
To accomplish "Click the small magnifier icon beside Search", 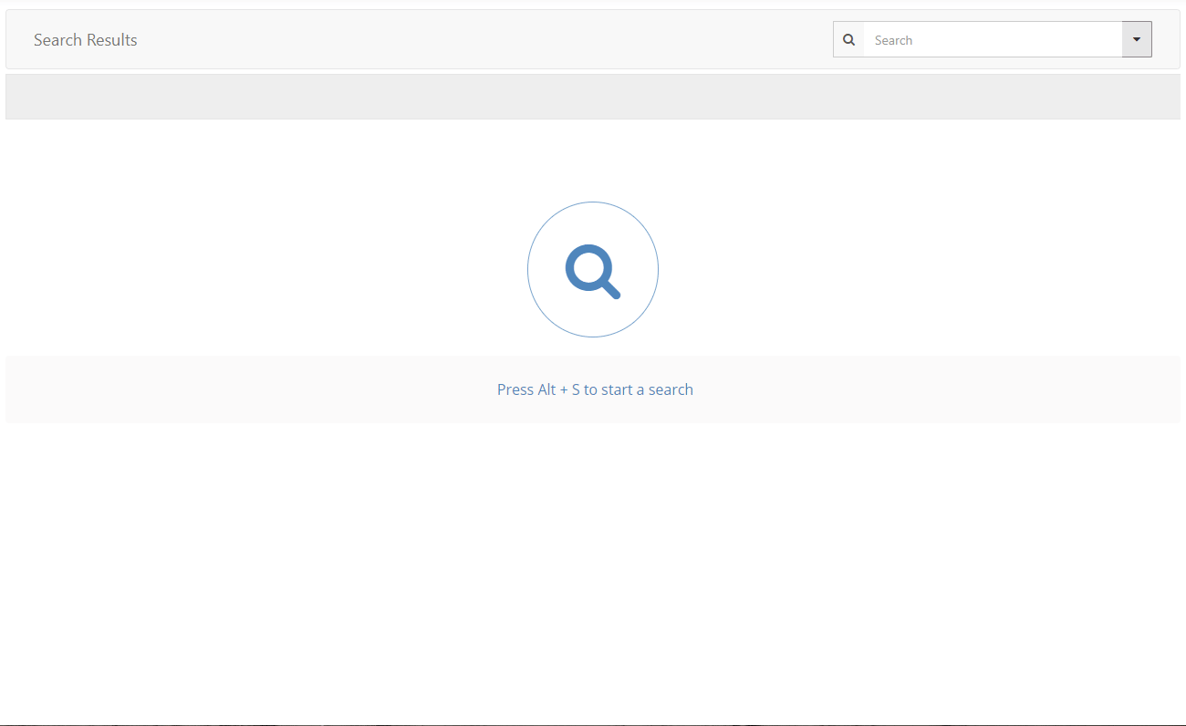I will click(x=848, y=40).
